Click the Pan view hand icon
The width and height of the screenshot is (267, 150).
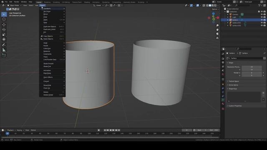pos(217,30)
